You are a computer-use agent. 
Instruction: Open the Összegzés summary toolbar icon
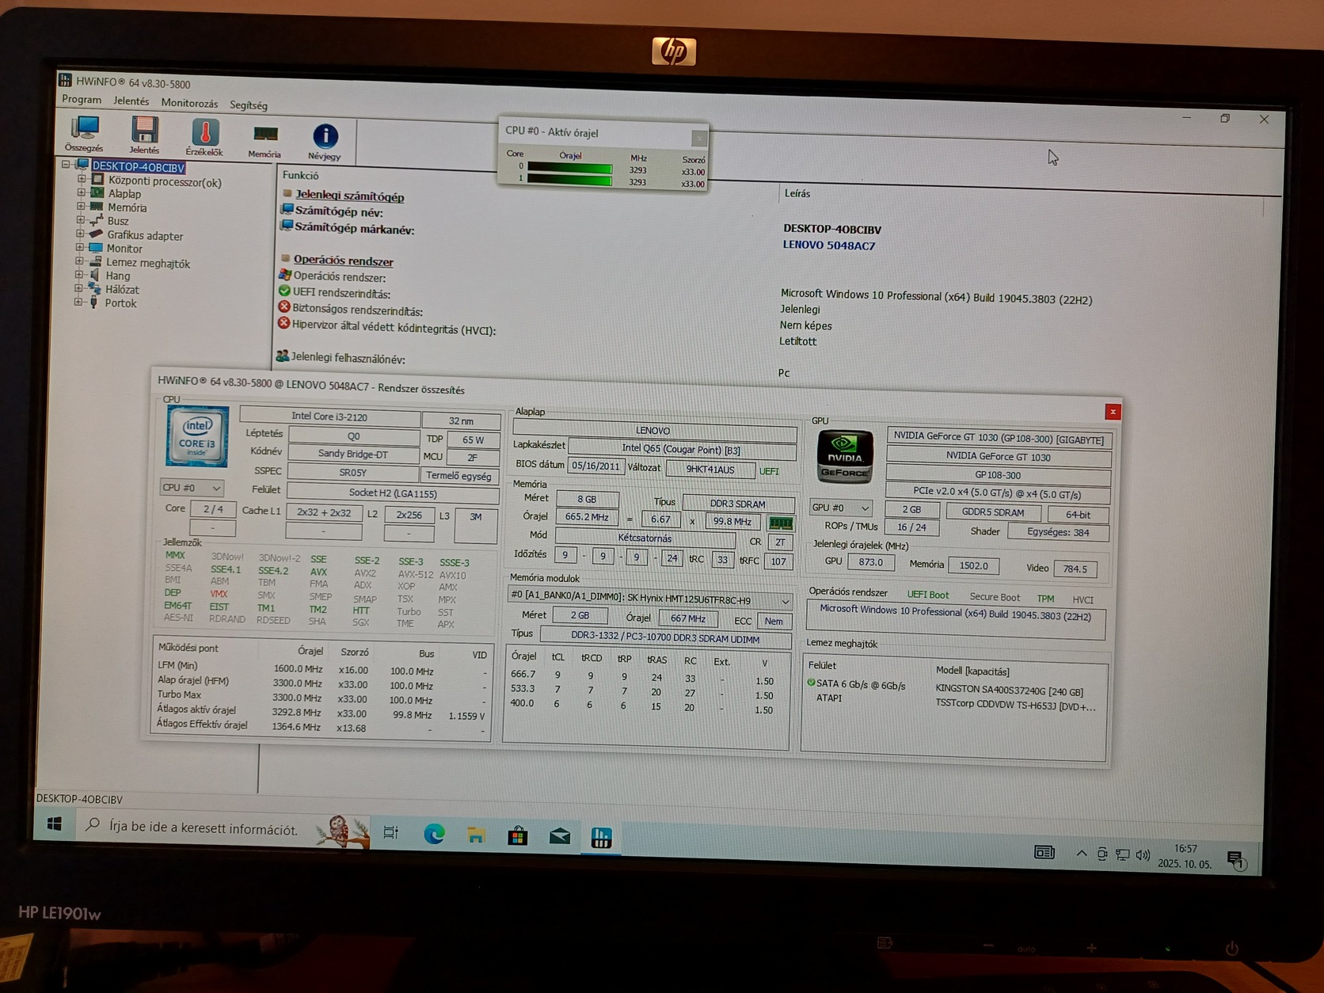tap(84, 134)
